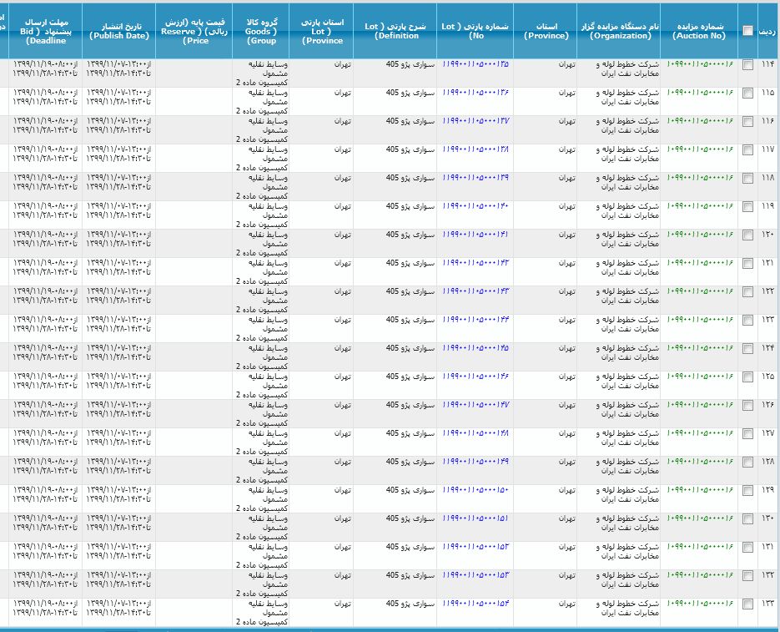The width and height of the screenshot is (780, 632).
Task: Click the Organization column header
Action: click(618, 31)
